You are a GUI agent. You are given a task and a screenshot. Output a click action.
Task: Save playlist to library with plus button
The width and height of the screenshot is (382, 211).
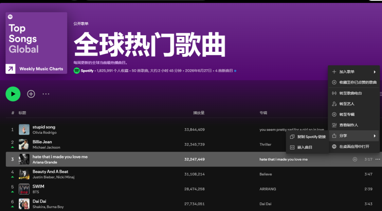(x=31, y=94)
